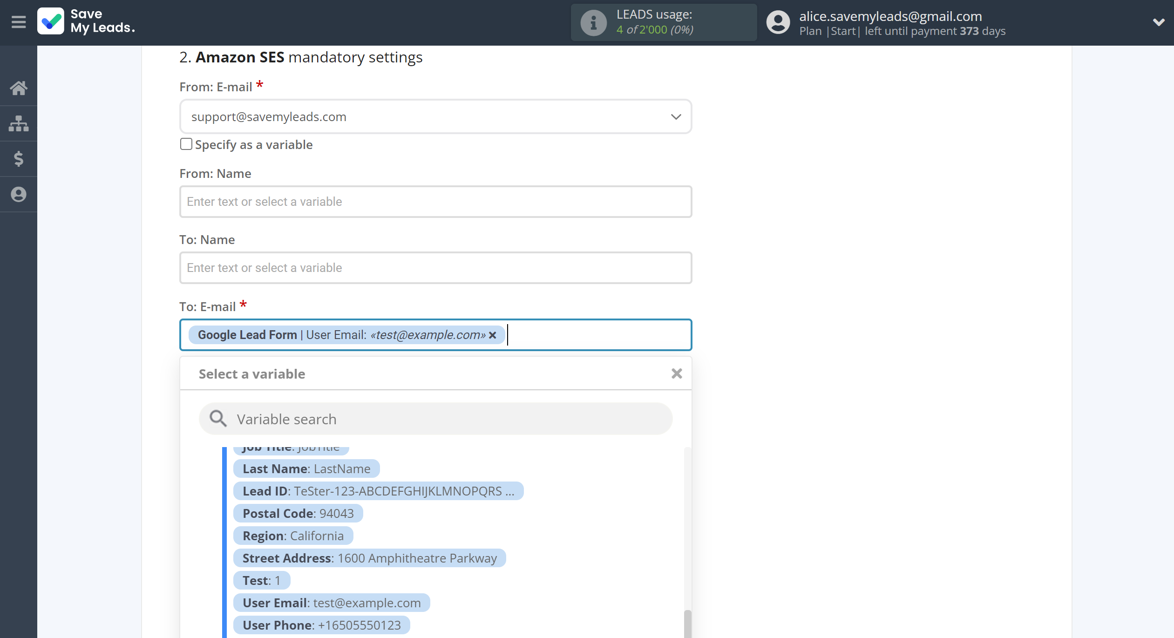Click the variable list scrollbar
The height and width of the screenshot is (638, 1174).
click(687, 624)
